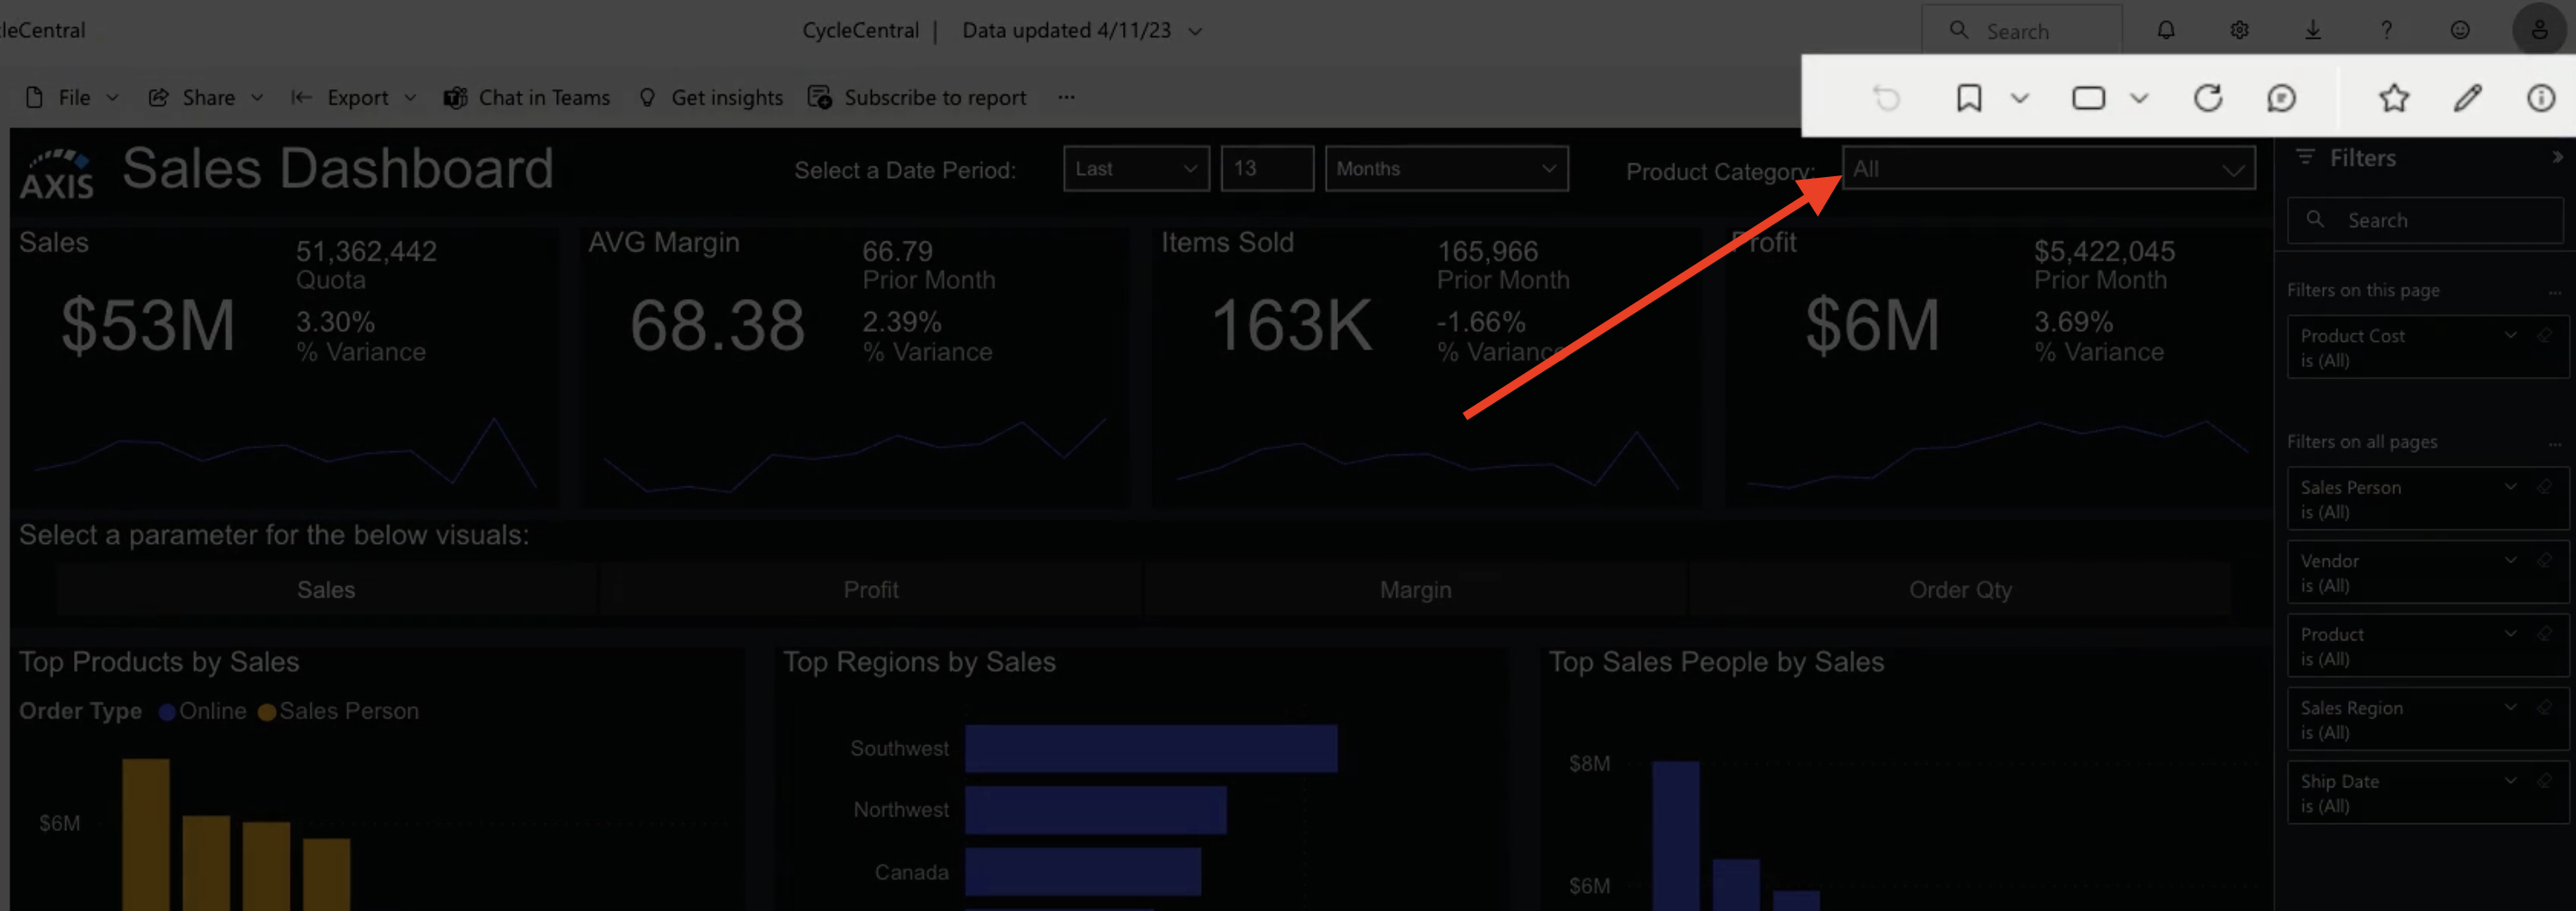Click Chat in Teams
This screenshot has width=2576, height=911.
tap(527, 97)
